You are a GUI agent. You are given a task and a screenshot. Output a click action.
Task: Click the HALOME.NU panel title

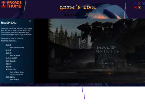[9, 23]
